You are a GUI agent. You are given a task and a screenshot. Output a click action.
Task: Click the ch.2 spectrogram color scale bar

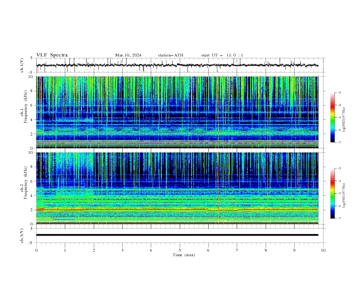tap(332, 193)
